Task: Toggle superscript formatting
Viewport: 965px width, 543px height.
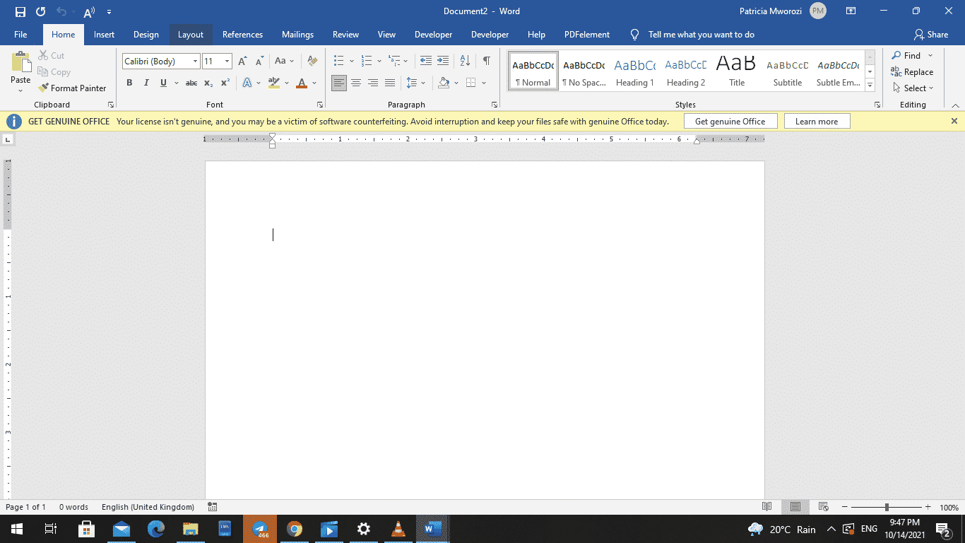Action: [225, 83]
